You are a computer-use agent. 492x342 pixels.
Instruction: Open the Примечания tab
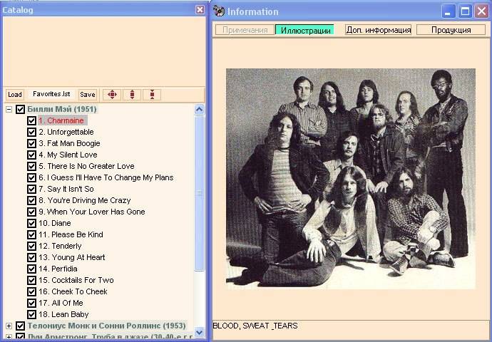coord(245,30)
